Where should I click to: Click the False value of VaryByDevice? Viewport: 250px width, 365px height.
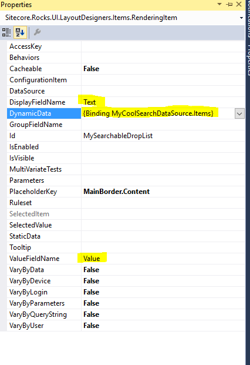92,281
